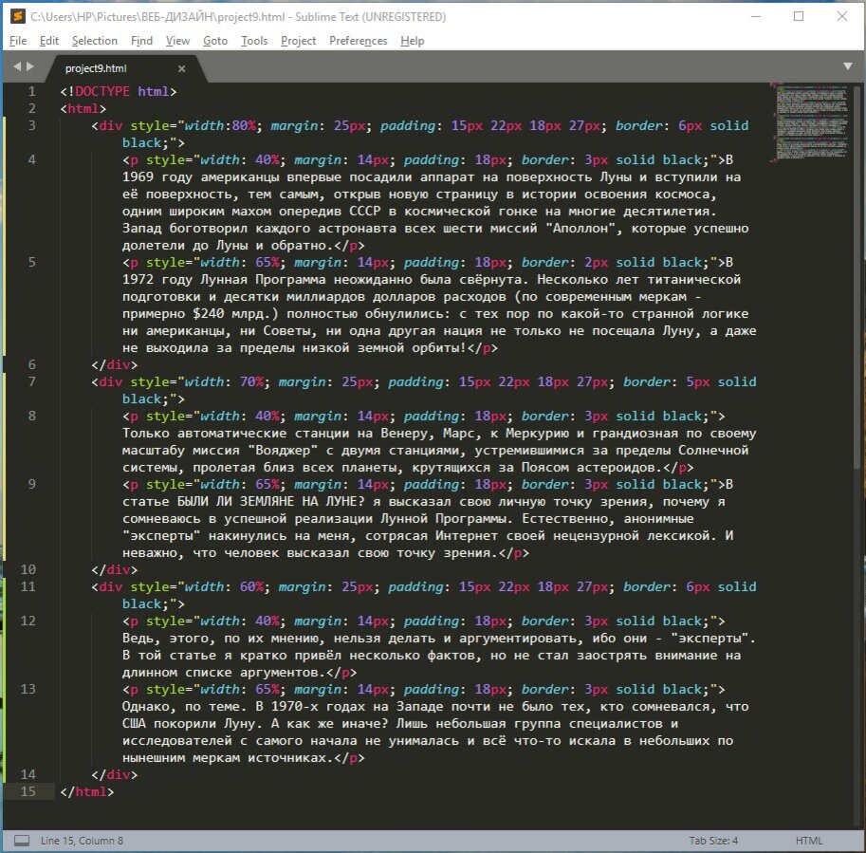
Task: Open the Goto menu
Action: click(x=215, y=41)
